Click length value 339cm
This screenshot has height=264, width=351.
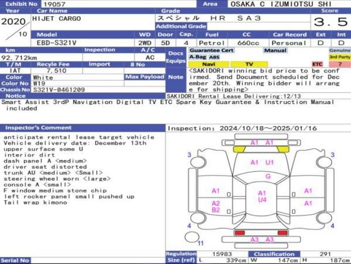[236, 260]
